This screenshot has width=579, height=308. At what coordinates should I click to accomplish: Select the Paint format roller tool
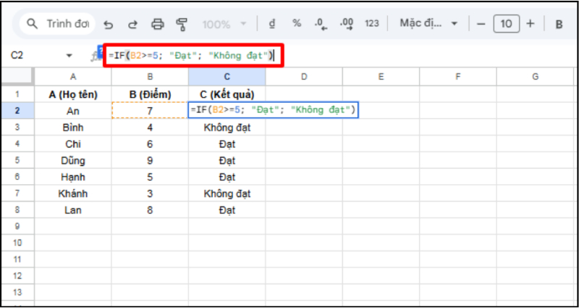pyautogui.click(x=182, y=24)
